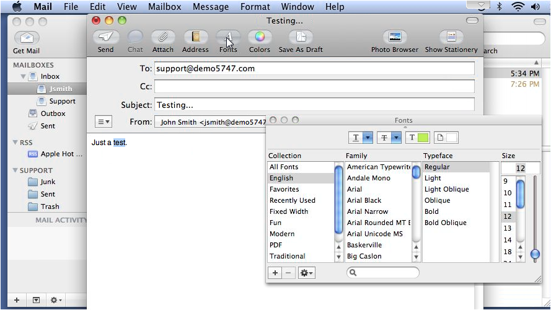551x310 pixels.
Task: Open the Sent folder under Support
Action: pos(47,194)
